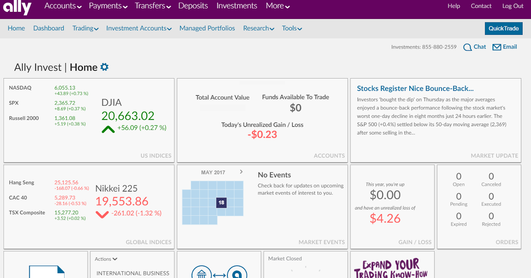Viewport: 531px width, 278px height.
Task: Go to the Home tab
Action: tap(16, 28)
